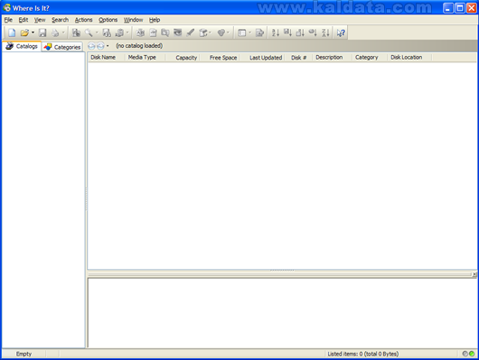Click the stacked tray toolbar icon

[178, 32]
